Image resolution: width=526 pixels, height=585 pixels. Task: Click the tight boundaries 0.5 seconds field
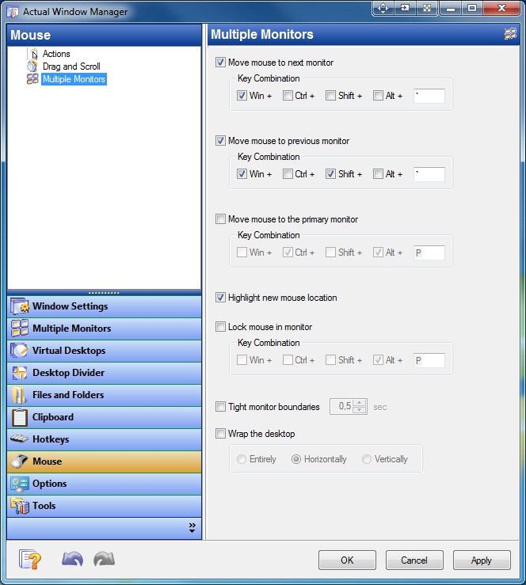[341, 406]
